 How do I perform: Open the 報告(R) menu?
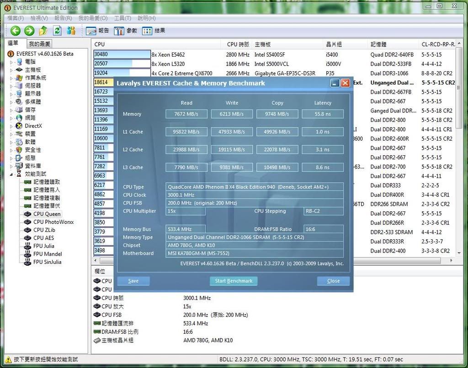[x=63, y=18]
